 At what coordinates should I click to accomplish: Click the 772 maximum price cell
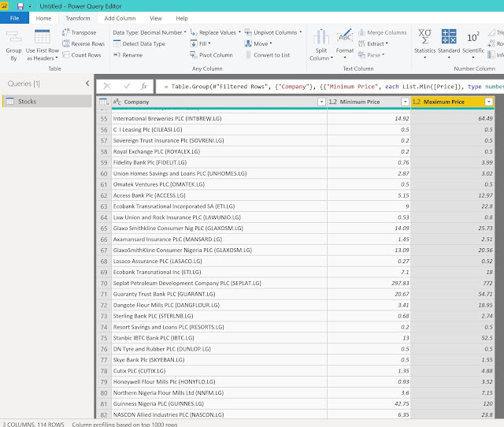(453, 284)
